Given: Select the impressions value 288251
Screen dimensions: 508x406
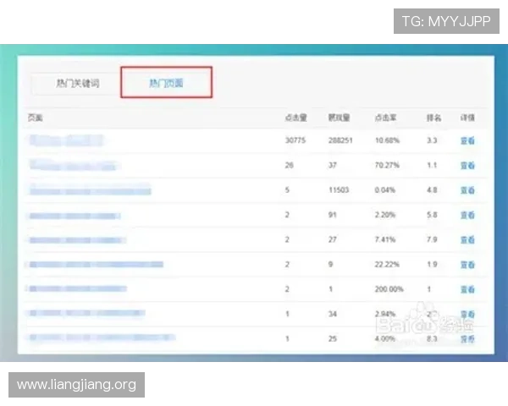Looking at the screenshot, I should (x=340, y=140).
